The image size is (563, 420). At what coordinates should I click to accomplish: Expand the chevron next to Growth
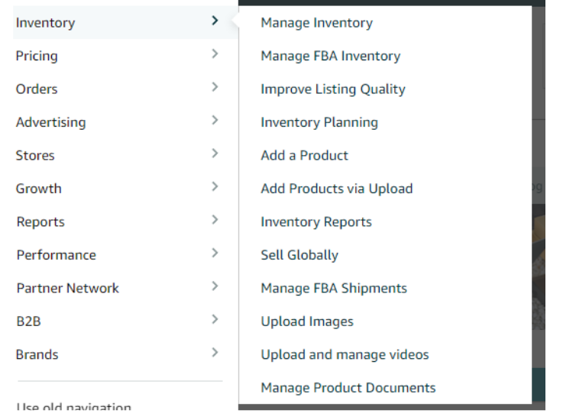[215, 186]
